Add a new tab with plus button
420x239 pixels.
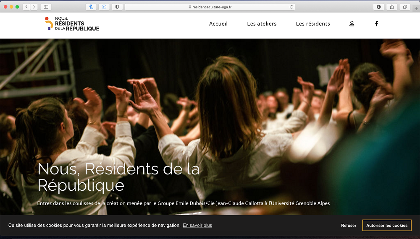[x=416, y=8]
